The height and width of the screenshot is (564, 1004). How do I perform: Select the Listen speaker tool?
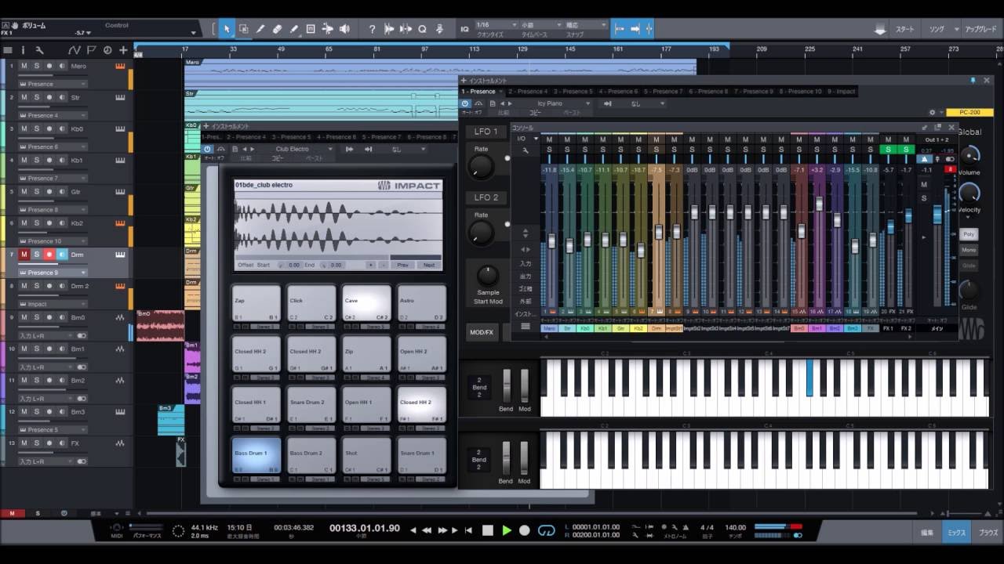(344, 29)
